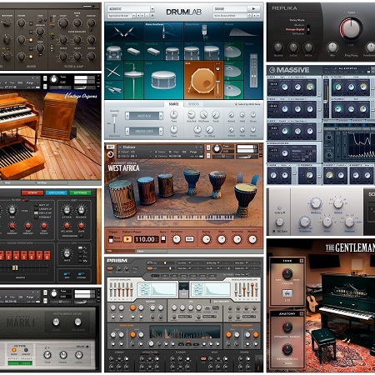This screenshot has width=375, height=375.
Task: Click the Morph slider handle in the synth
Action: tap(15, 267)
